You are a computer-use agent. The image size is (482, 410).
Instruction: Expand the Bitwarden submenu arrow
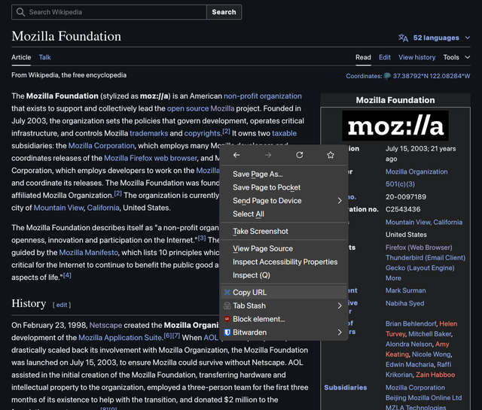coord(340,333)
